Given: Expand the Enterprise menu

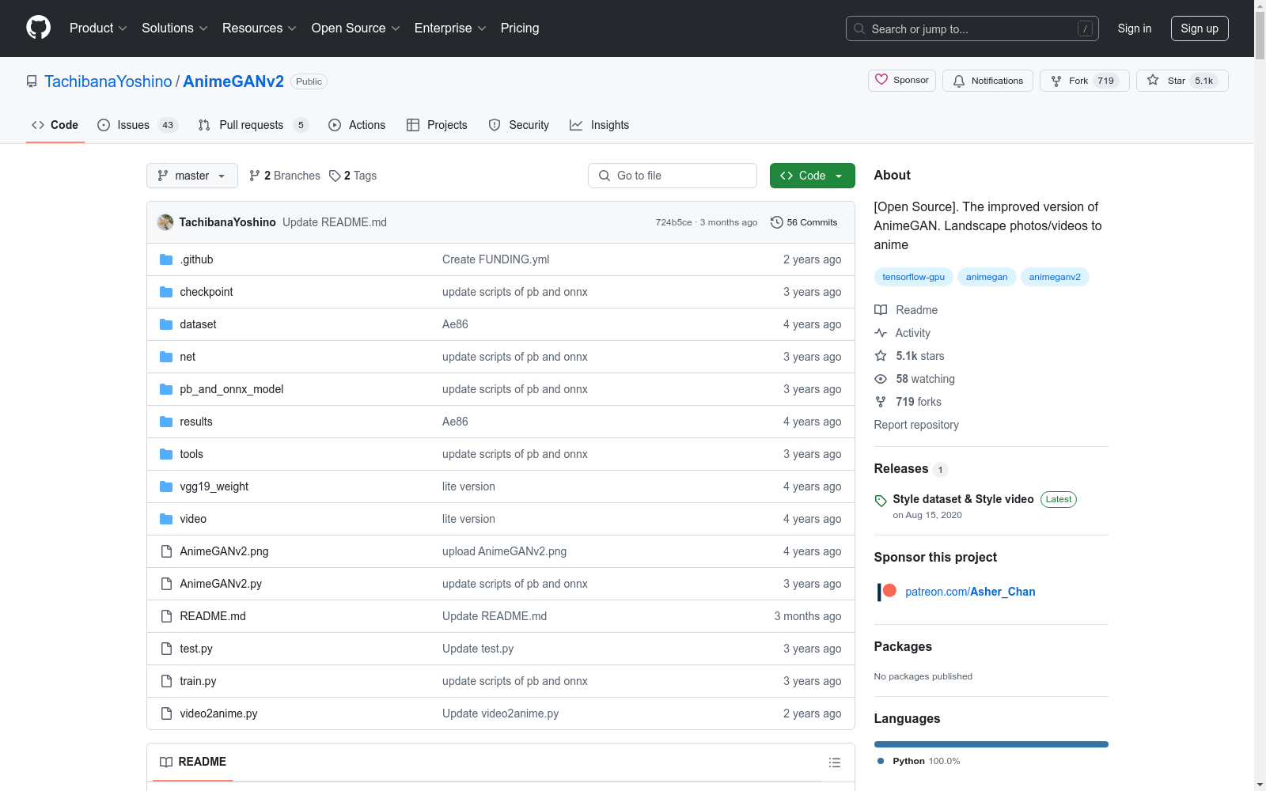Looking at the screenshot, I should tap(450, 28).
